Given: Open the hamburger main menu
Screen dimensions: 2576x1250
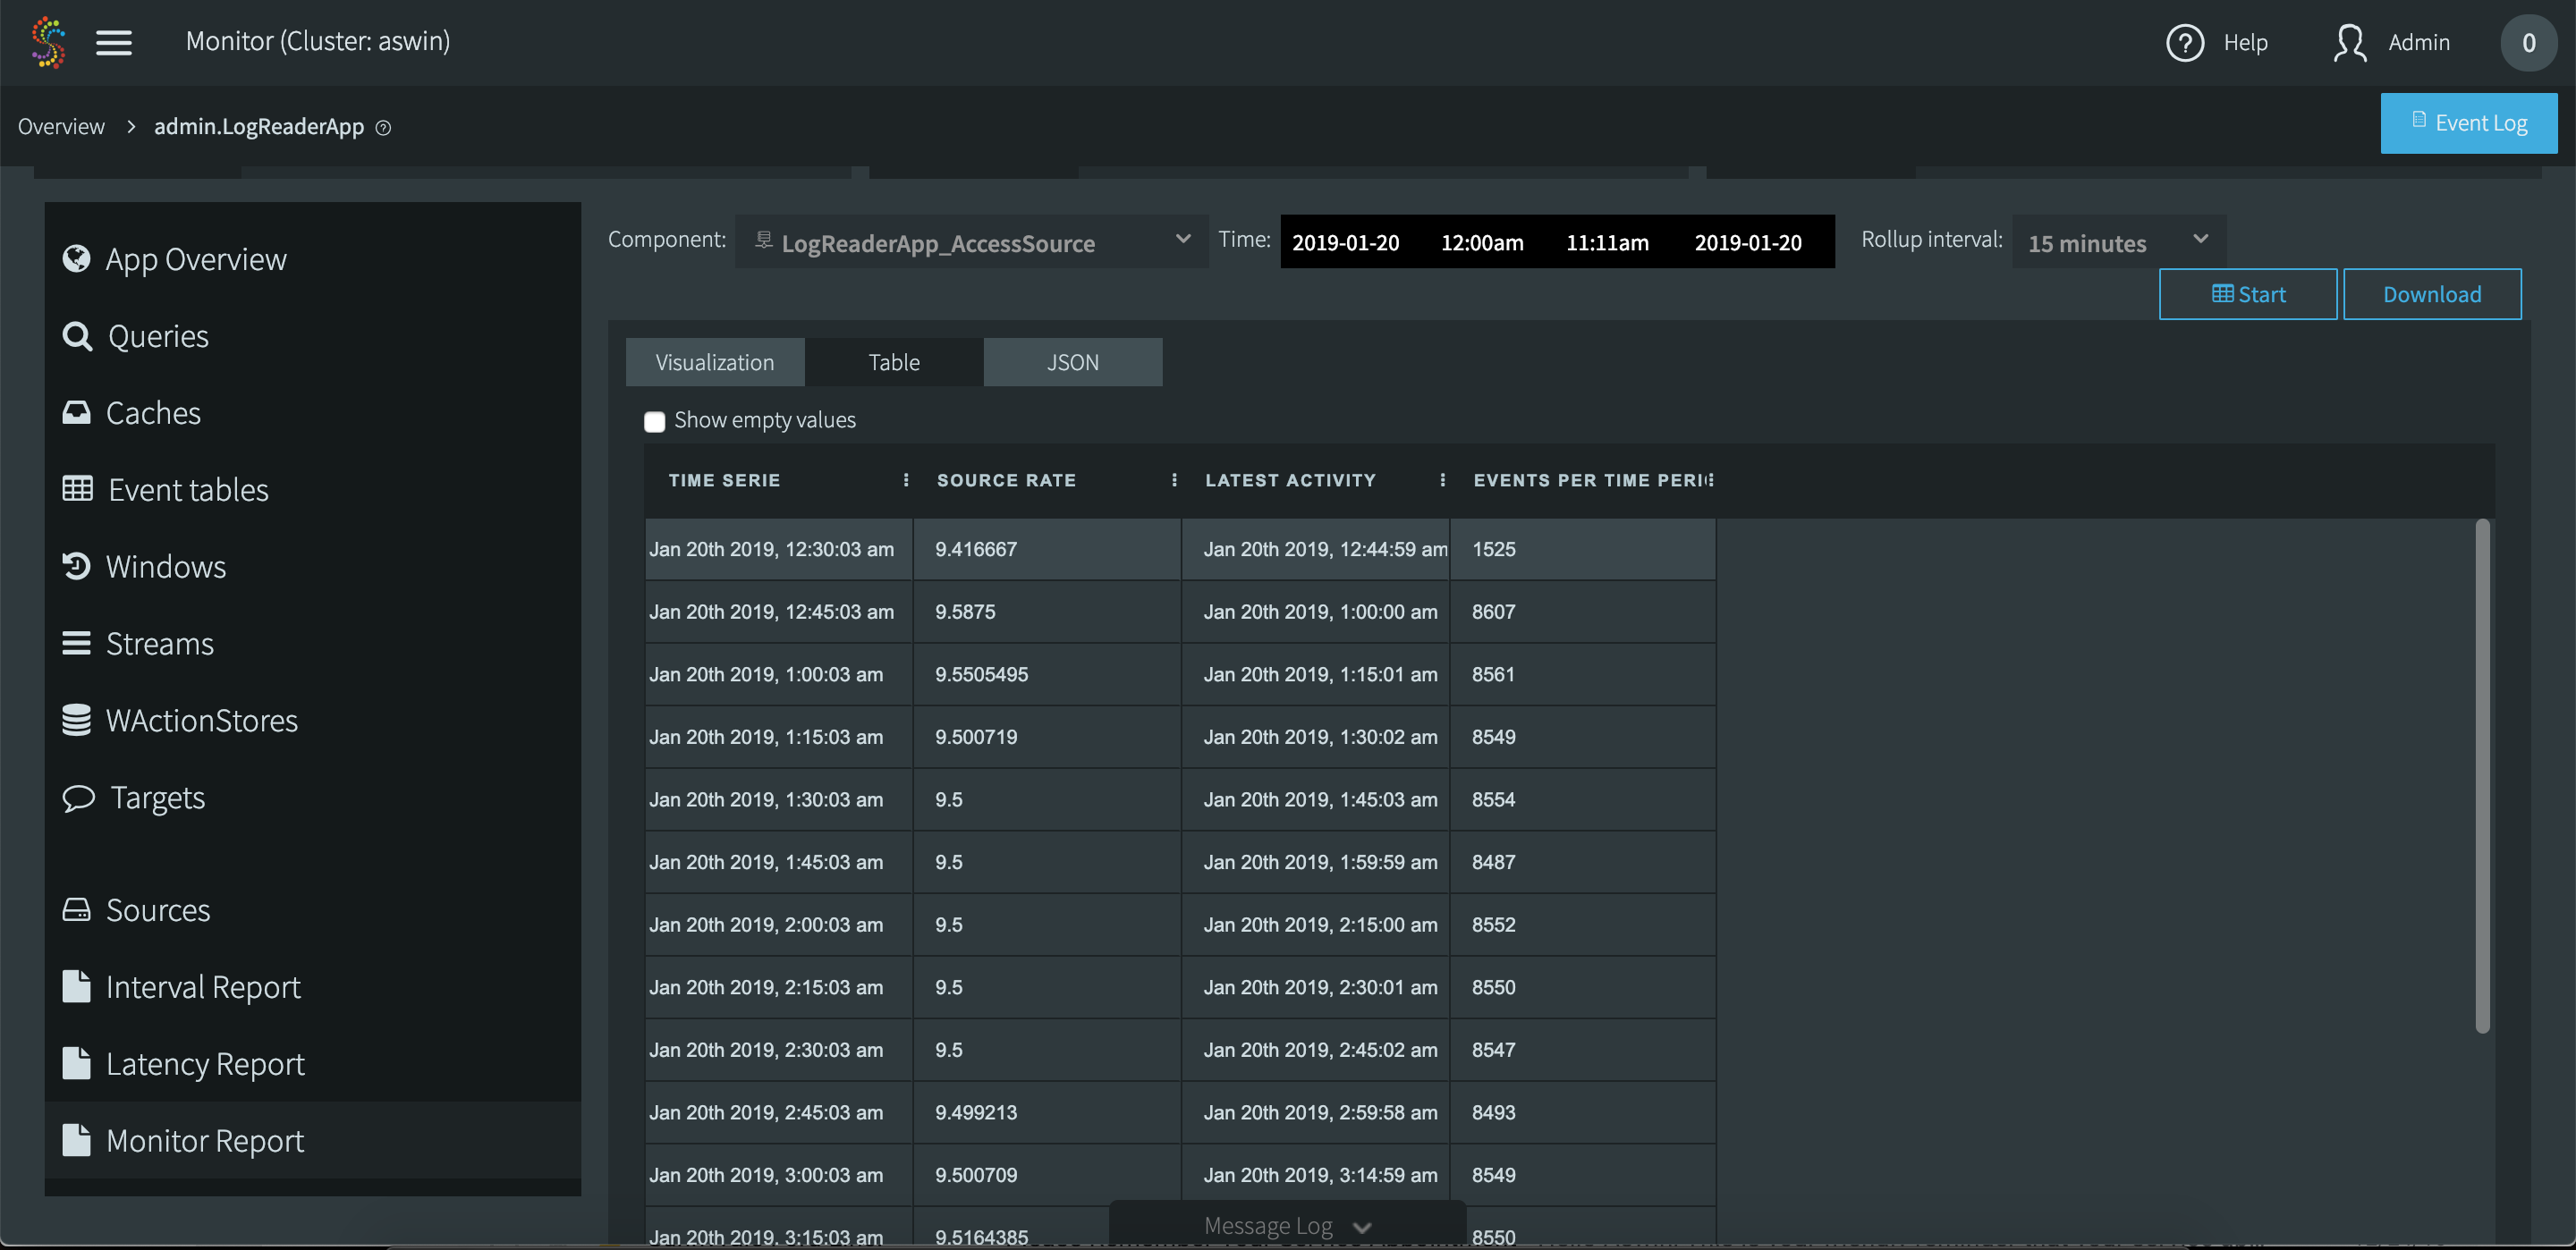Looking at the screenshot, I should [114, 42].
